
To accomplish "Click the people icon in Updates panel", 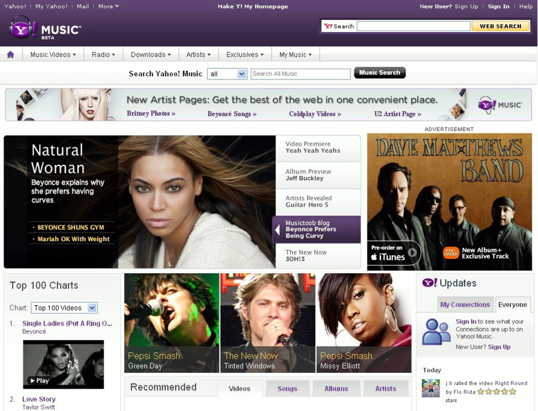I will (436, 331).
